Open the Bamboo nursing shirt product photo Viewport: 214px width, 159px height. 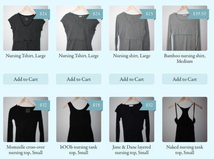[185, 28]
